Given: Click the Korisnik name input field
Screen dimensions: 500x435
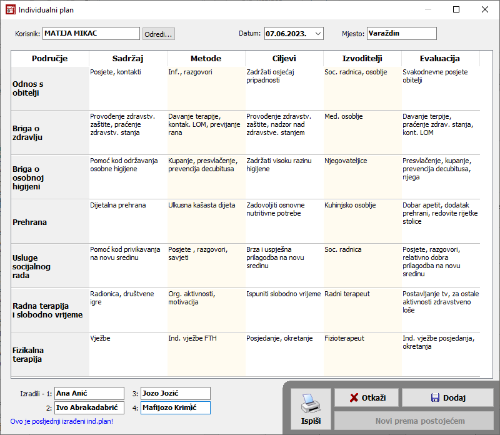Looking at the screenshot, I should (91, 34).
